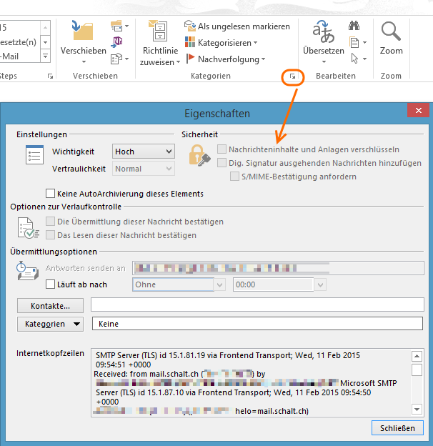Enable Keine AutoArchivierung dieses Elements
This screenshot has width=433, height=446.
point(51,193)
